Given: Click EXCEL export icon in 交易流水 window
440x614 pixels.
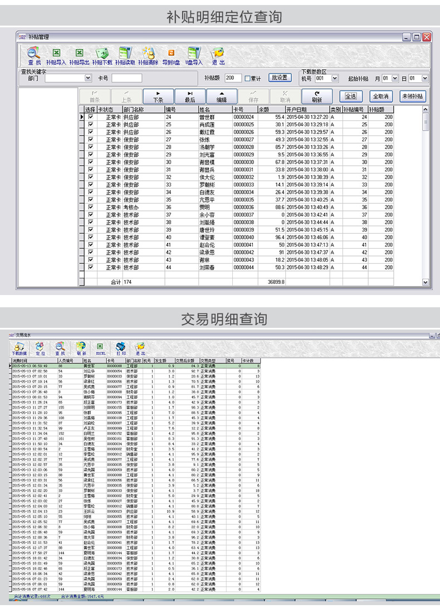Looking at the screenshot, I should coord(101,346).
